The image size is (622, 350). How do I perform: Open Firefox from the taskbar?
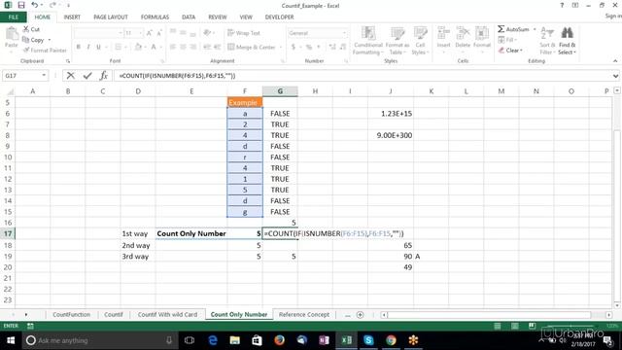279,340
